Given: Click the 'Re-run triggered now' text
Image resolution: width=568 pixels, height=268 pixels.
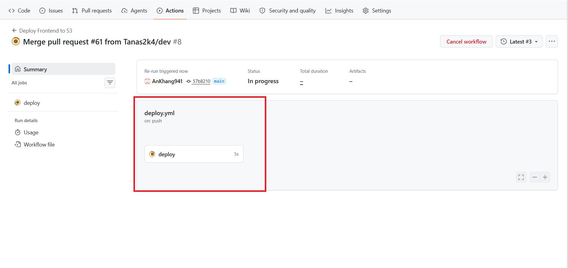Looking at the screenshot, I should (x=166, y=71).
